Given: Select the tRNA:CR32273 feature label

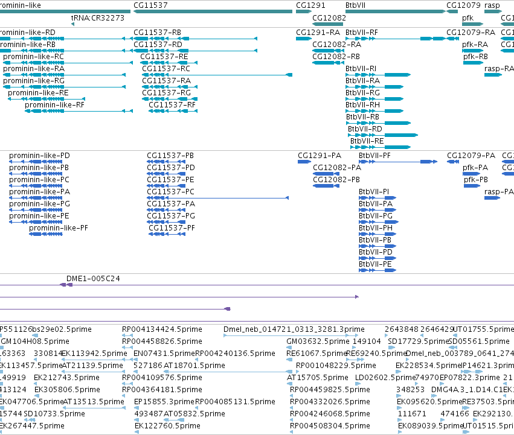Looking at the screenshot, I should click(98, 17).
